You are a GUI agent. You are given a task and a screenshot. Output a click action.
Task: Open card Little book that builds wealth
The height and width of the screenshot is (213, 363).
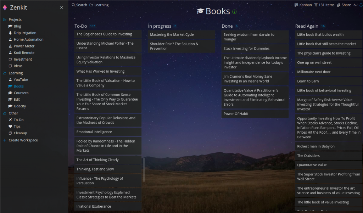click(329, 35)
